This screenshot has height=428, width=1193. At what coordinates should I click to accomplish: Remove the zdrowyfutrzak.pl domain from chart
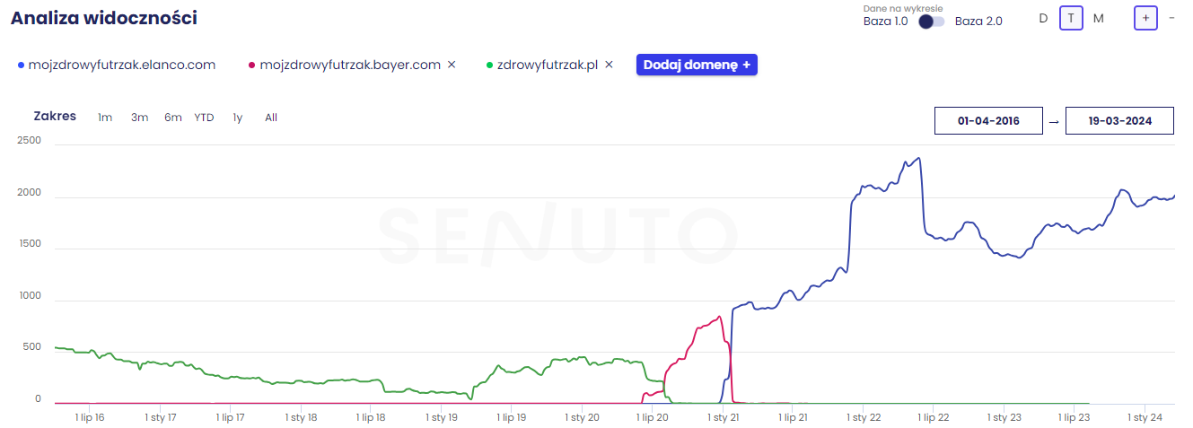[609, 65]
